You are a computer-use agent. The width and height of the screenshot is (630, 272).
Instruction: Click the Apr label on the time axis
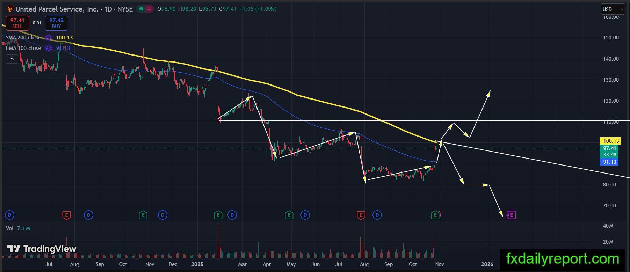coord(267,264)
